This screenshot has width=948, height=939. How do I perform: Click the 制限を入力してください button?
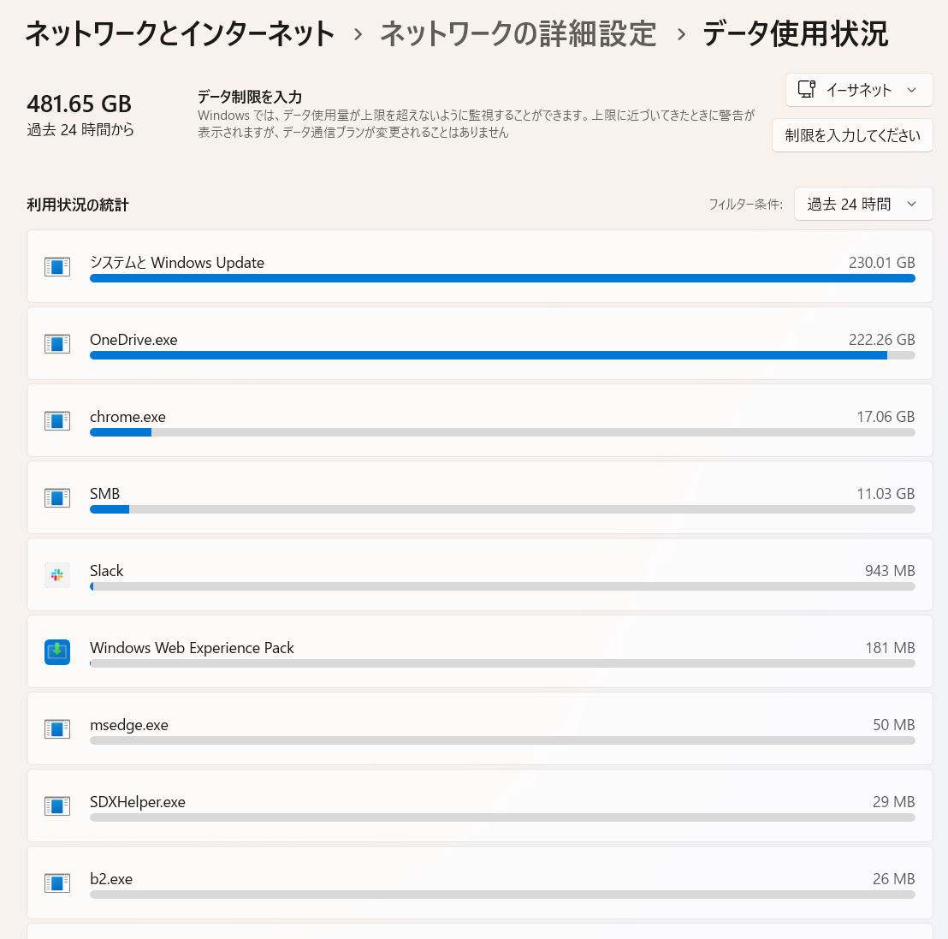tap(852, 135)
